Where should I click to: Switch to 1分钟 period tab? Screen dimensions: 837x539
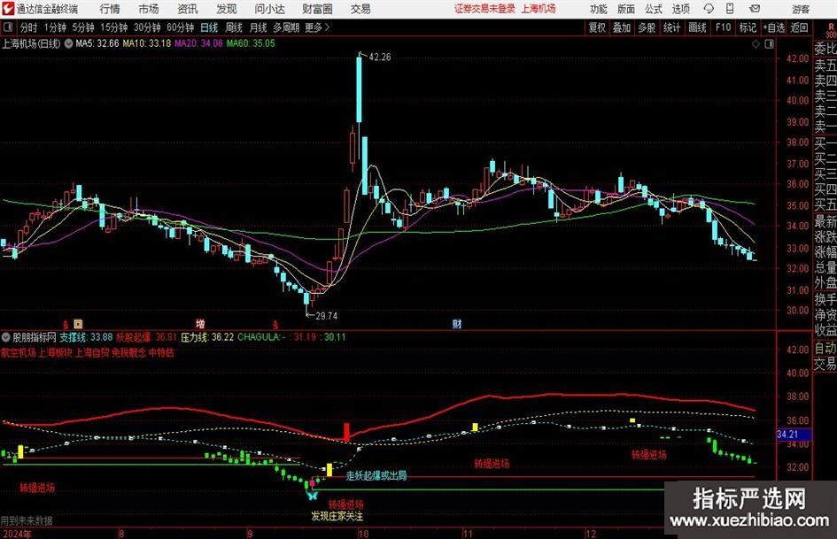pos(55,27)
